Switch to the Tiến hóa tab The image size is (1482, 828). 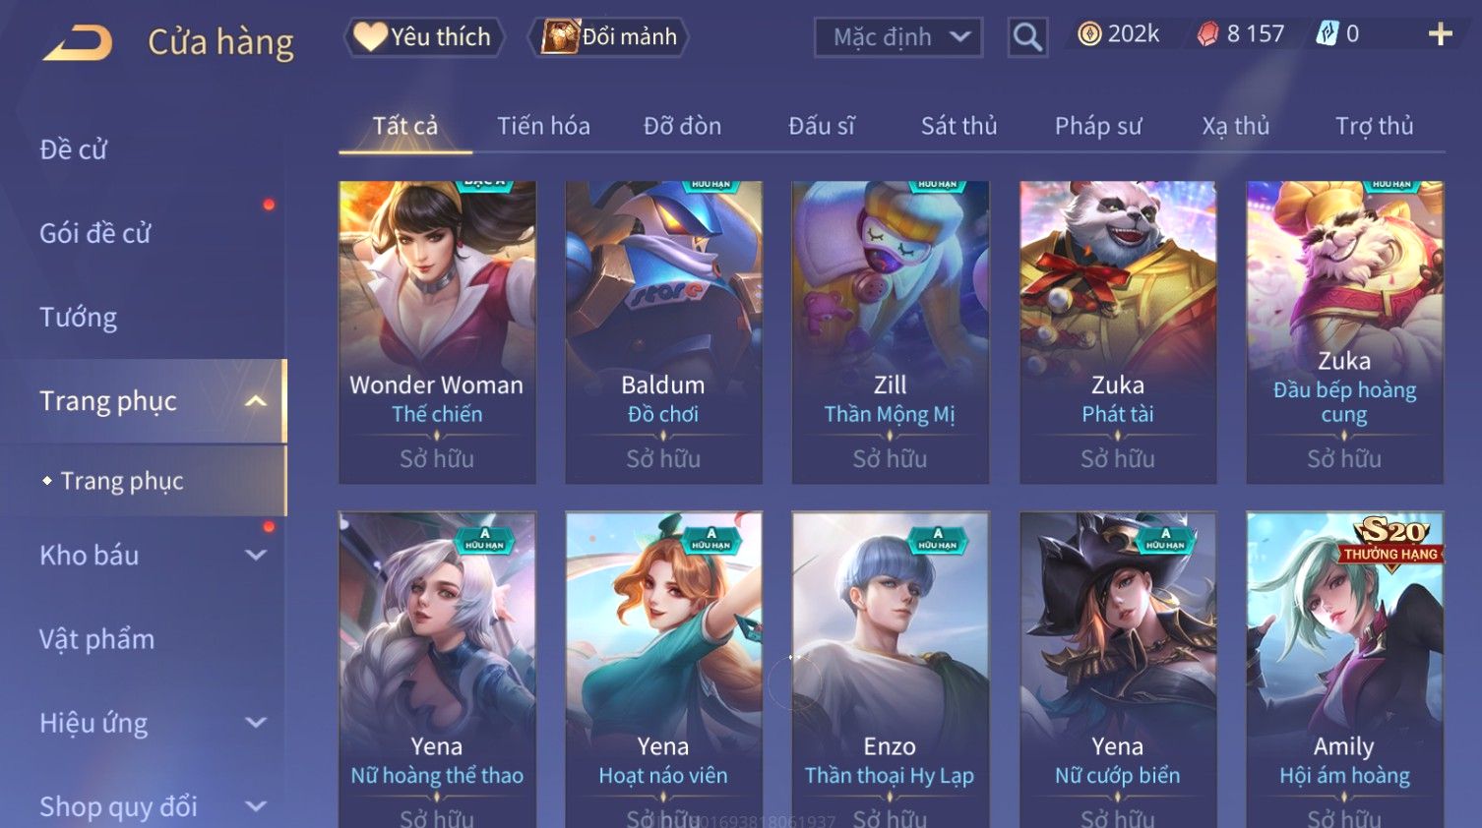(x=543, y=126)
